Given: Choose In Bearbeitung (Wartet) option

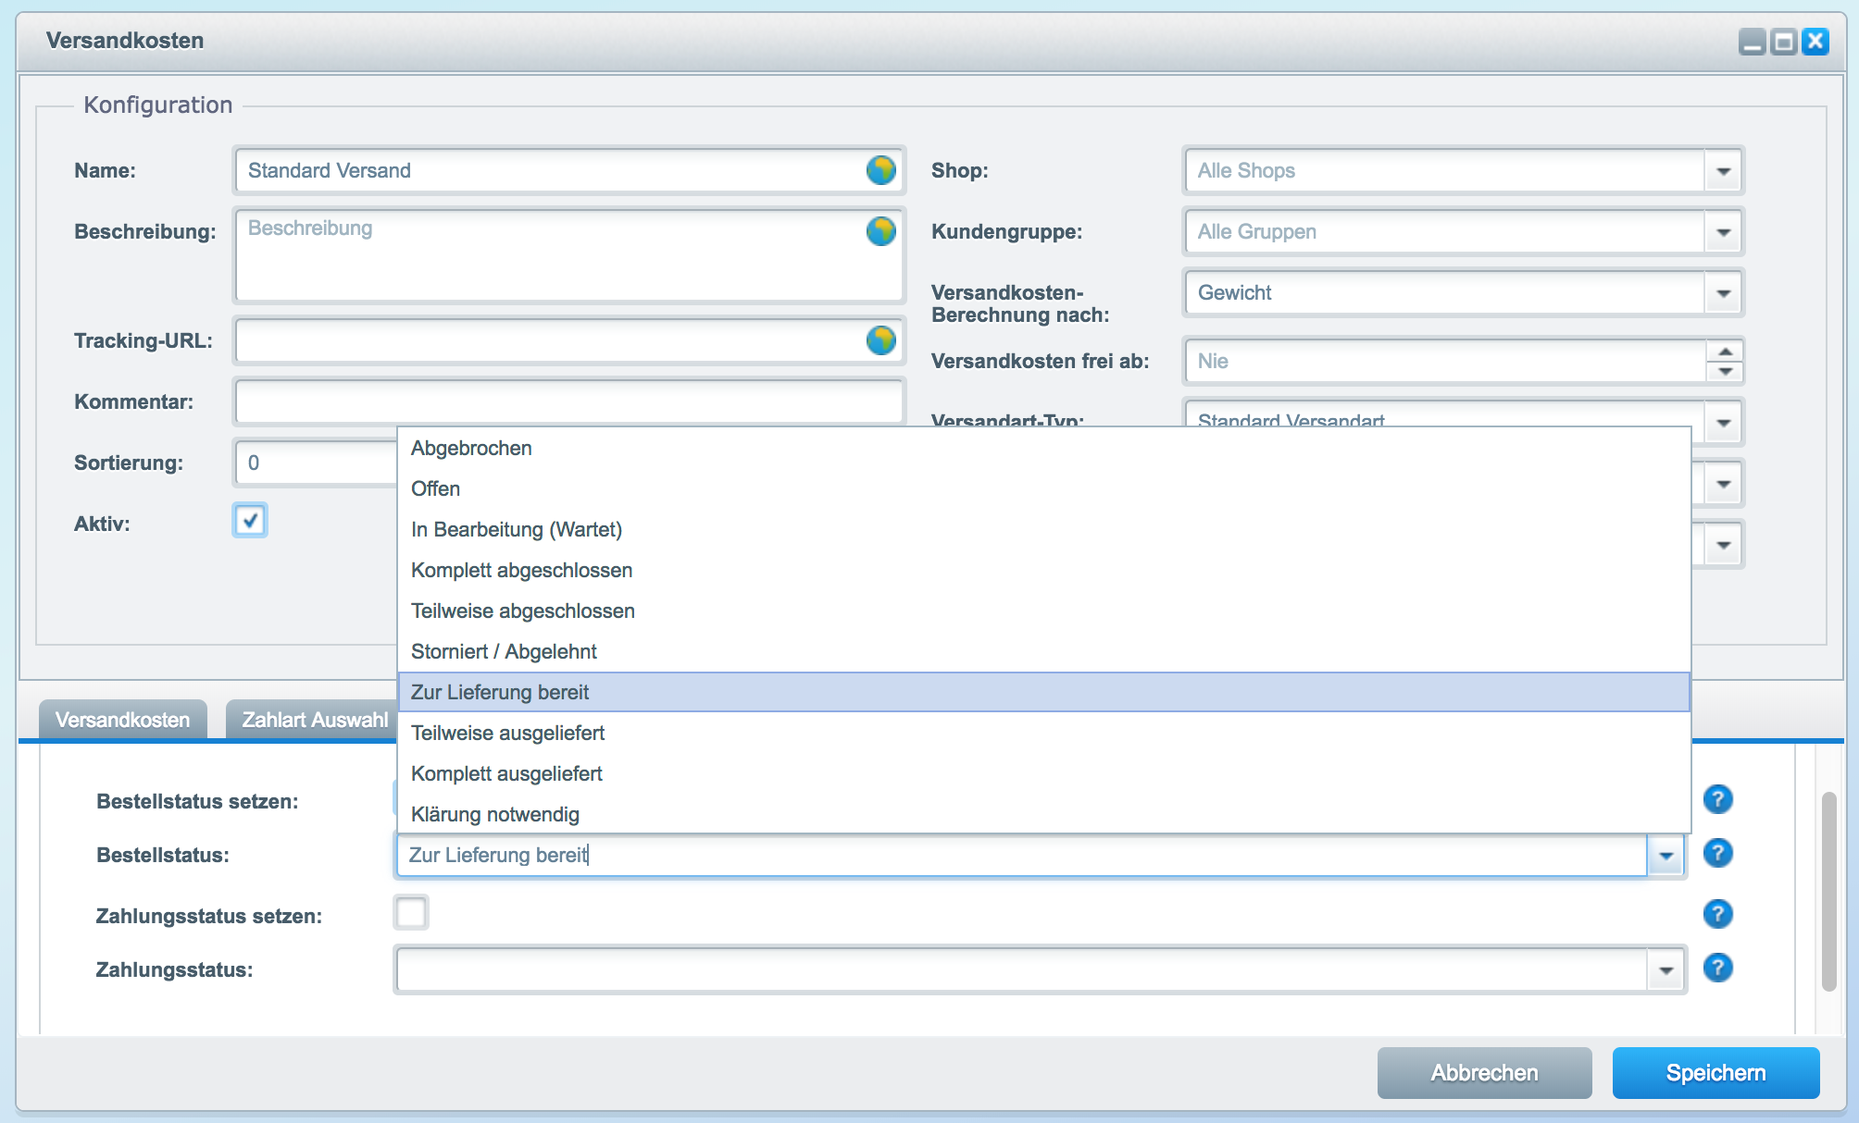Looking at the screenshot, I should tap(1043, 529).
